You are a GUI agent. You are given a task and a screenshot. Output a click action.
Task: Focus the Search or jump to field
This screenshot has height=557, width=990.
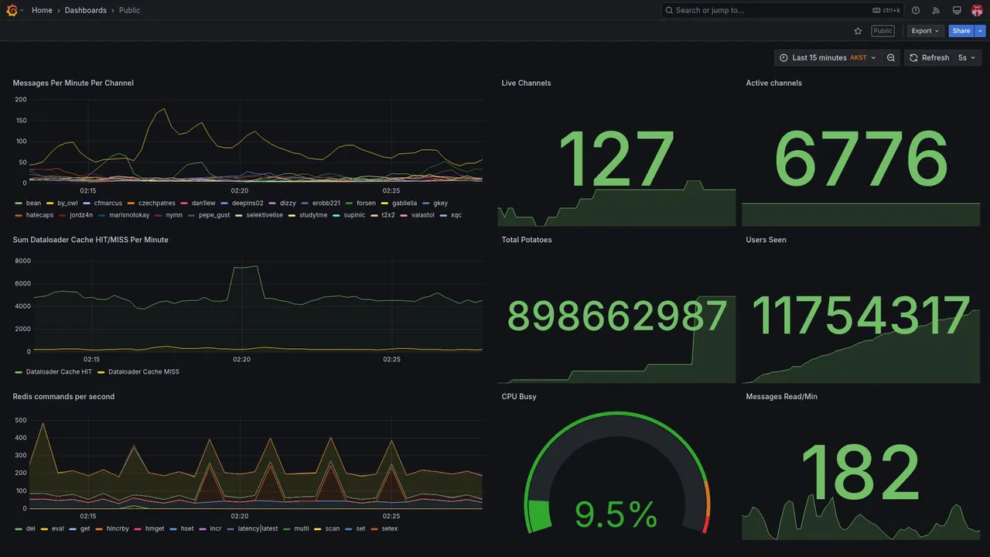[783, 10]
